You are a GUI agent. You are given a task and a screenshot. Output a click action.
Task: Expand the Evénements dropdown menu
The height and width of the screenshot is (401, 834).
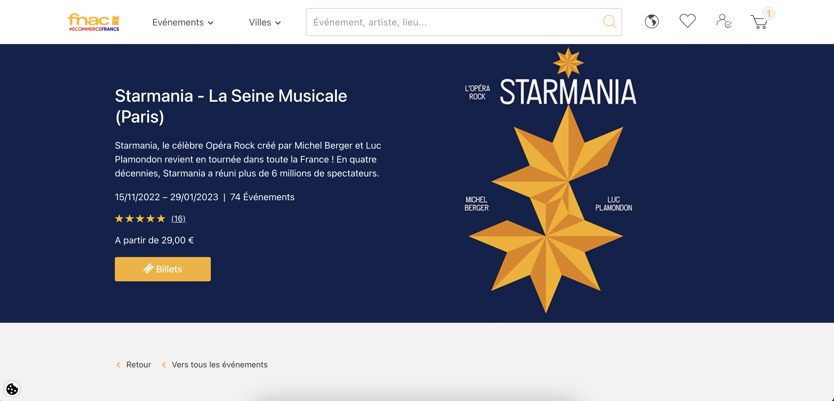[183, 22]
